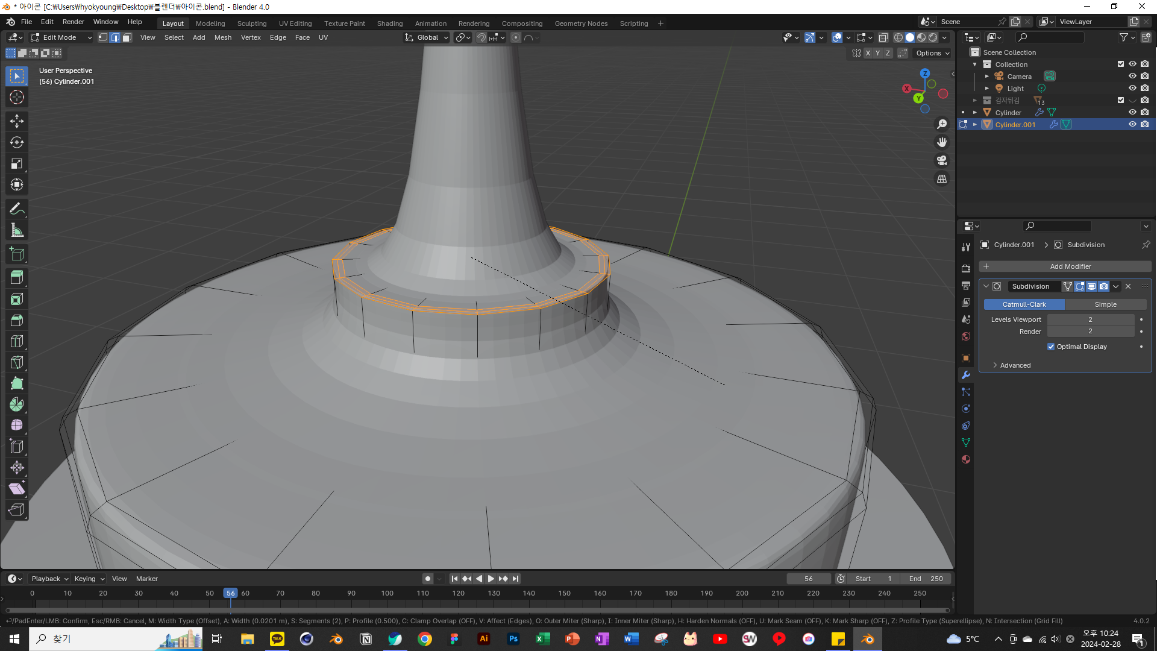Viewport: 1157px width, 651px height.
Task: Select the Knife tool
Action: (17, 362)
